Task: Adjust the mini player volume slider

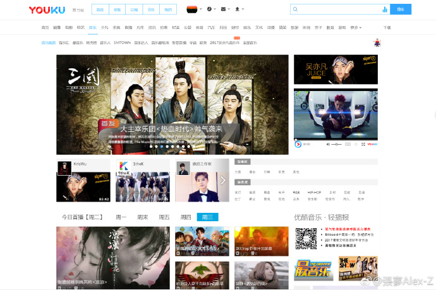Action: [x=336, y=144]
